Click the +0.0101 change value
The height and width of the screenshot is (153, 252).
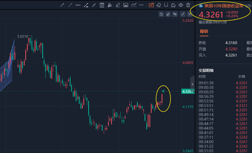tap(232, 12)
